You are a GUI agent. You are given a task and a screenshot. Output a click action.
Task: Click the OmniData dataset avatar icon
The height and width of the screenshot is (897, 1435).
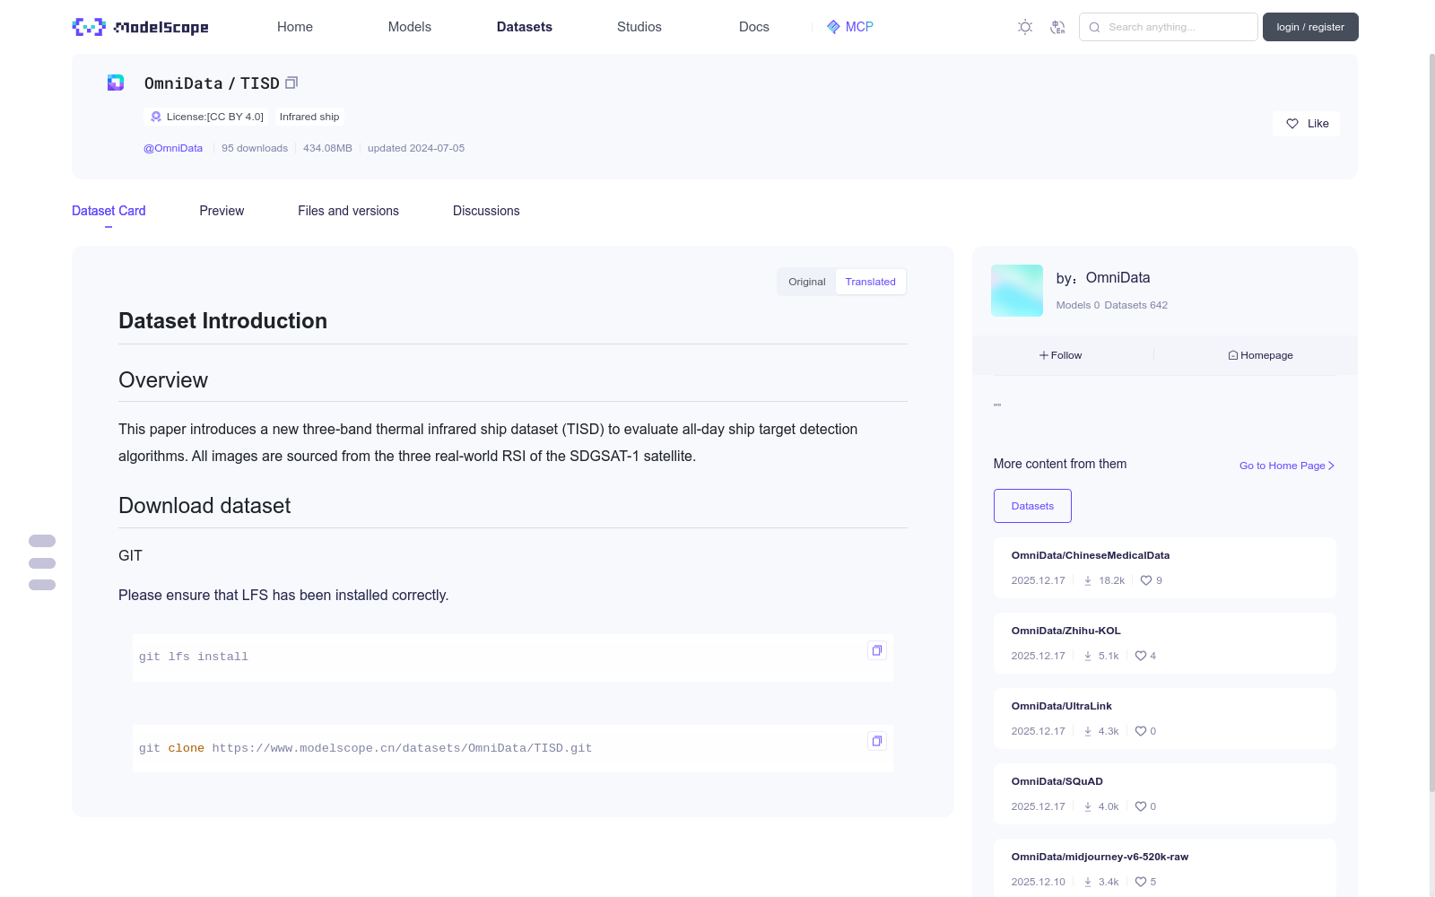click(116, 83)
